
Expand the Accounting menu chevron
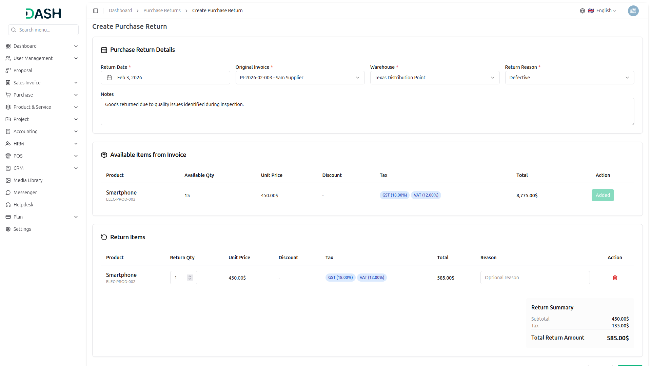76,131
